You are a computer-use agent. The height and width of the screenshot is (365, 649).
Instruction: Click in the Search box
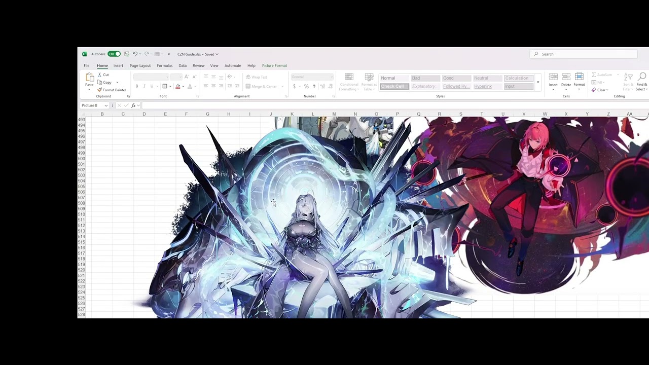[584, 54]
